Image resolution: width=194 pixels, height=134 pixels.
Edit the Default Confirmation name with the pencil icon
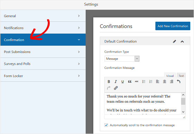coord(174,41)
